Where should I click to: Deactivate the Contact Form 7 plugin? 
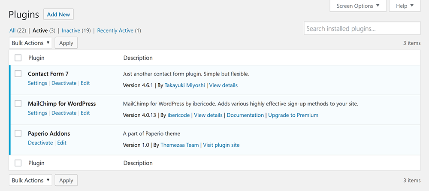coord(64,83)
